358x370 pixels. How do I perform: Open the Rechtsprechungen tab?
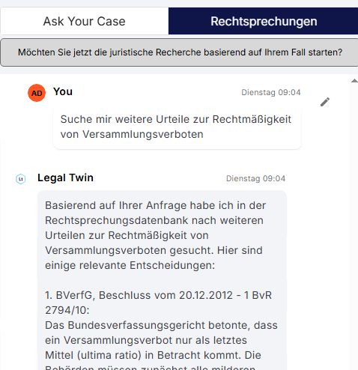(264, 21)
